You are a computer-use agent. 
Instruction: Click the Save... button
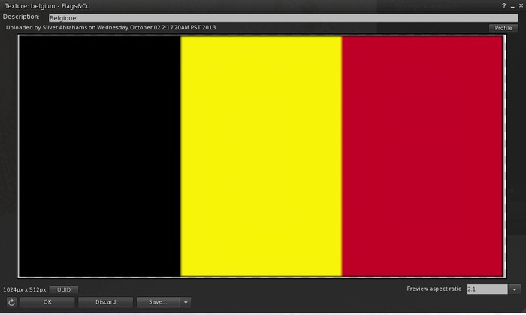click(x=158, y=302)
